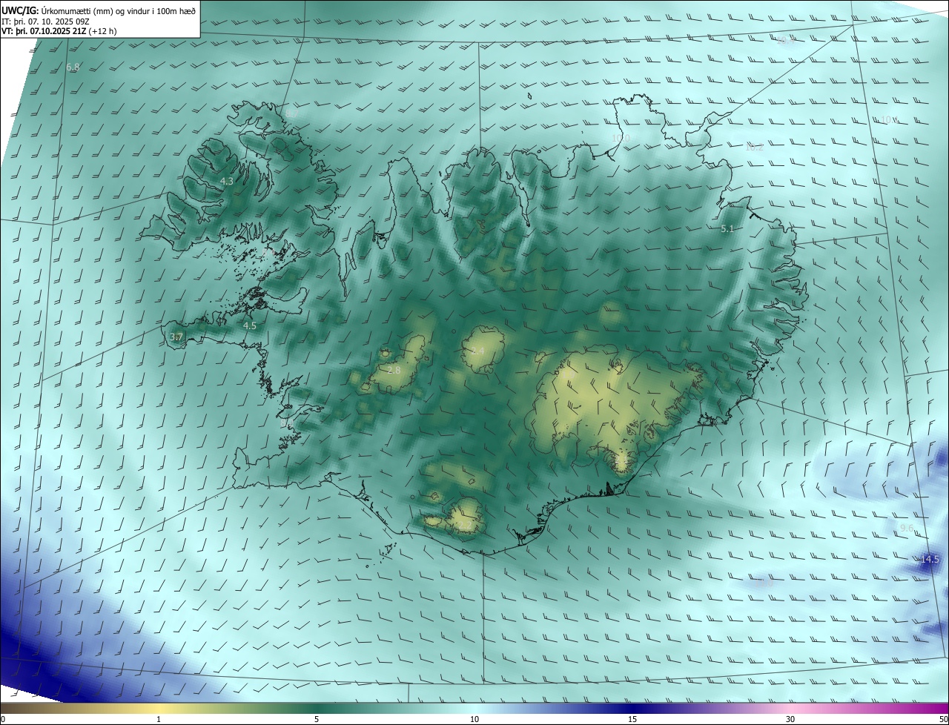Click the colorbar tick label 5
949x725 pixels.
317,719
